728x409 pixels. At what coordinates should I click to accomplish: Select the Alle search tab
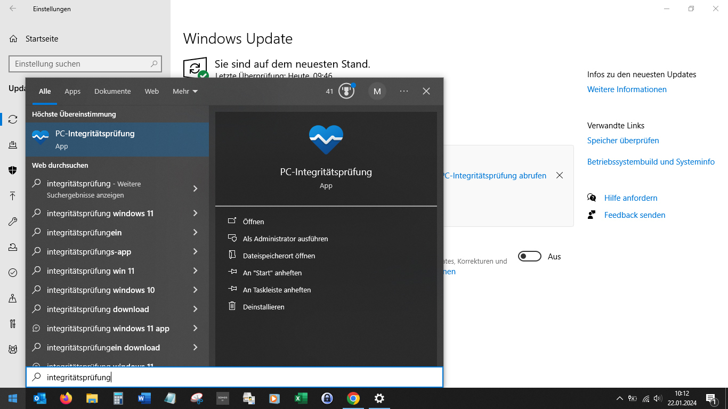point(45,91)
